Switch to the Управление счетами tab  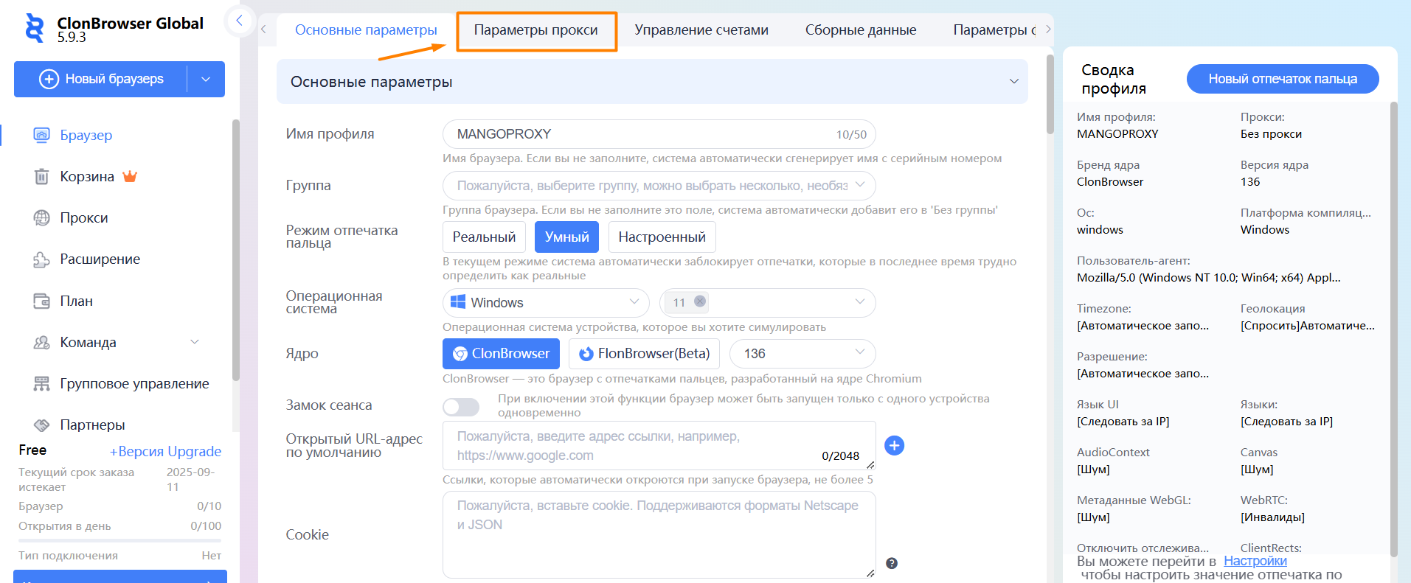701,30
